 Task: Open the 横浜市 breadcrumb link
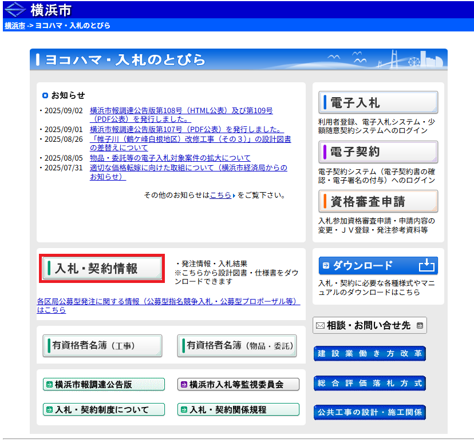15,26
